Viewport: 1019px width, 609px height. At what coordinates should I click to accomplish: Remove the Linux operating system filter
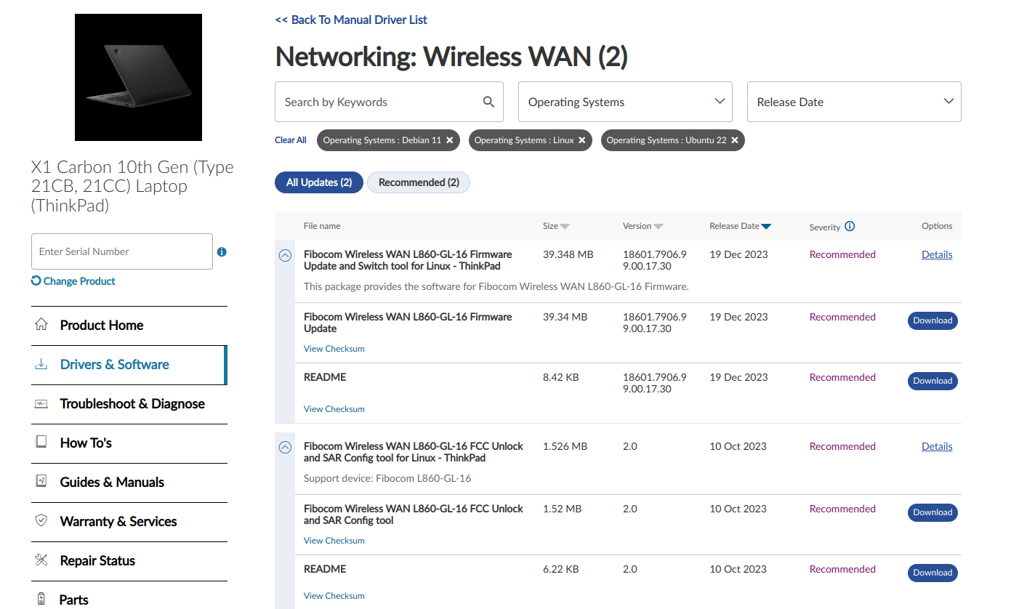581,140
